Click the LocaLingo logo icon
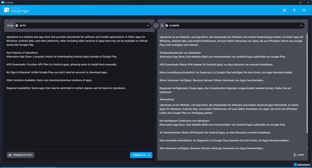312x168 pixels. (x=6, y=10)
